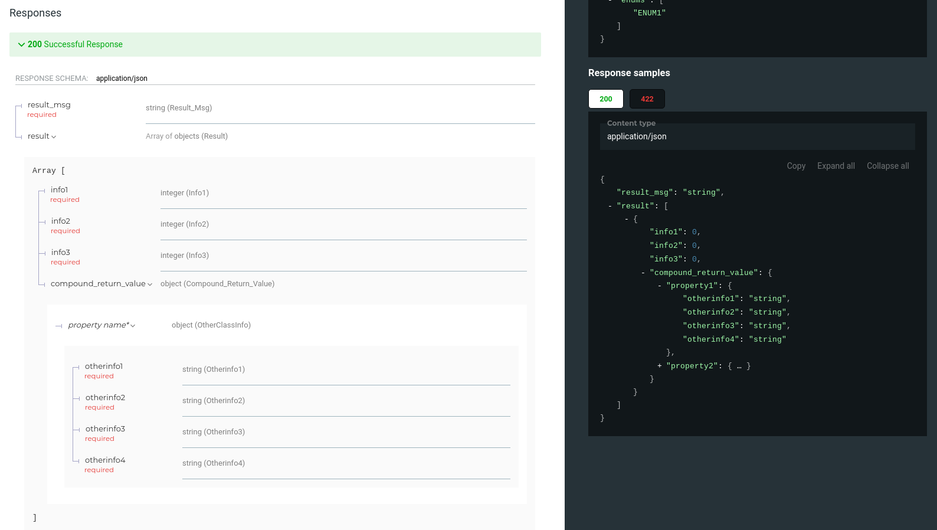
Task: Collapse the compound_return_value object field
Action: coord(101,284)
